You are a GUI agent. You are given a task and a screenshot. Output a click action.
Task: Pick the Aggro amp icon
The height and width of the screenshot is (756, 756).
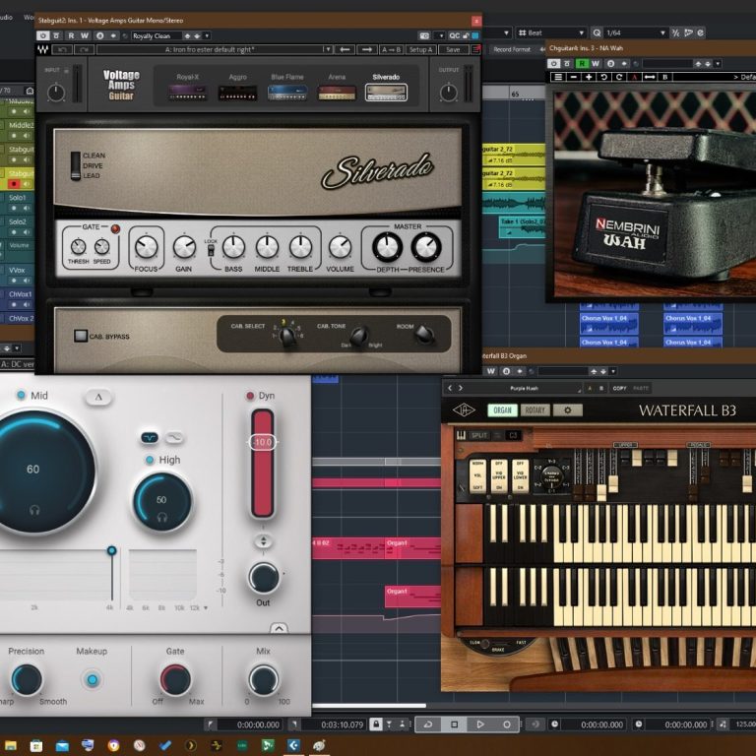(x=237, y=92)
